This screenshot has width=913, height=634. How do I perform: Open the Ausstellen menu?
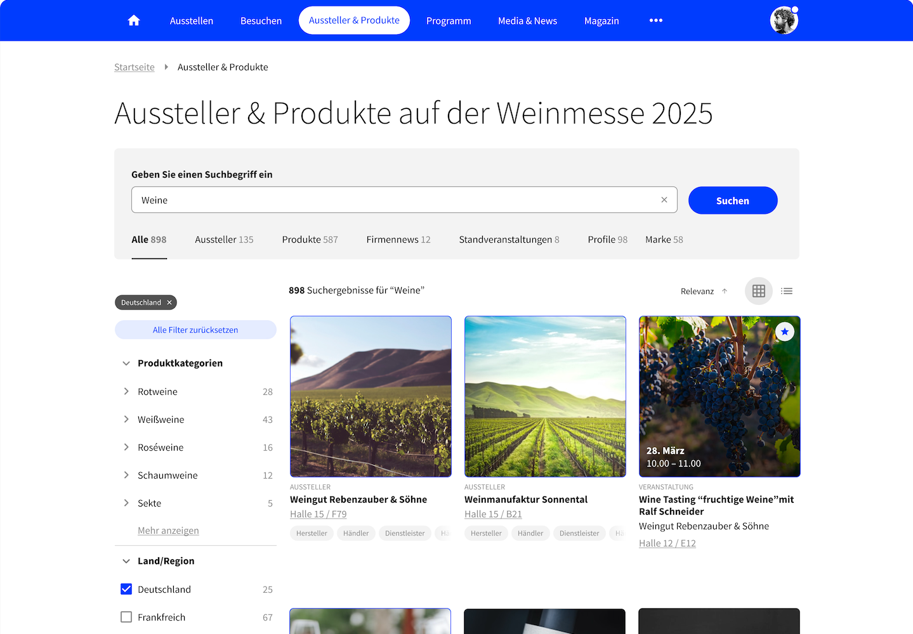[x=192, y=20]
